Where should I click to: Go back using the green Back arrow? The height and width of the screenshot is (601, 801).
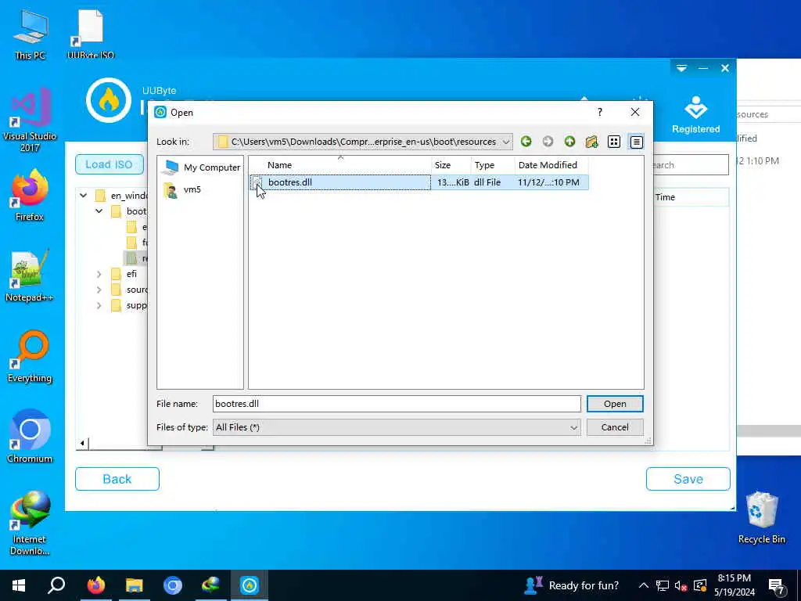coord(526,142)
